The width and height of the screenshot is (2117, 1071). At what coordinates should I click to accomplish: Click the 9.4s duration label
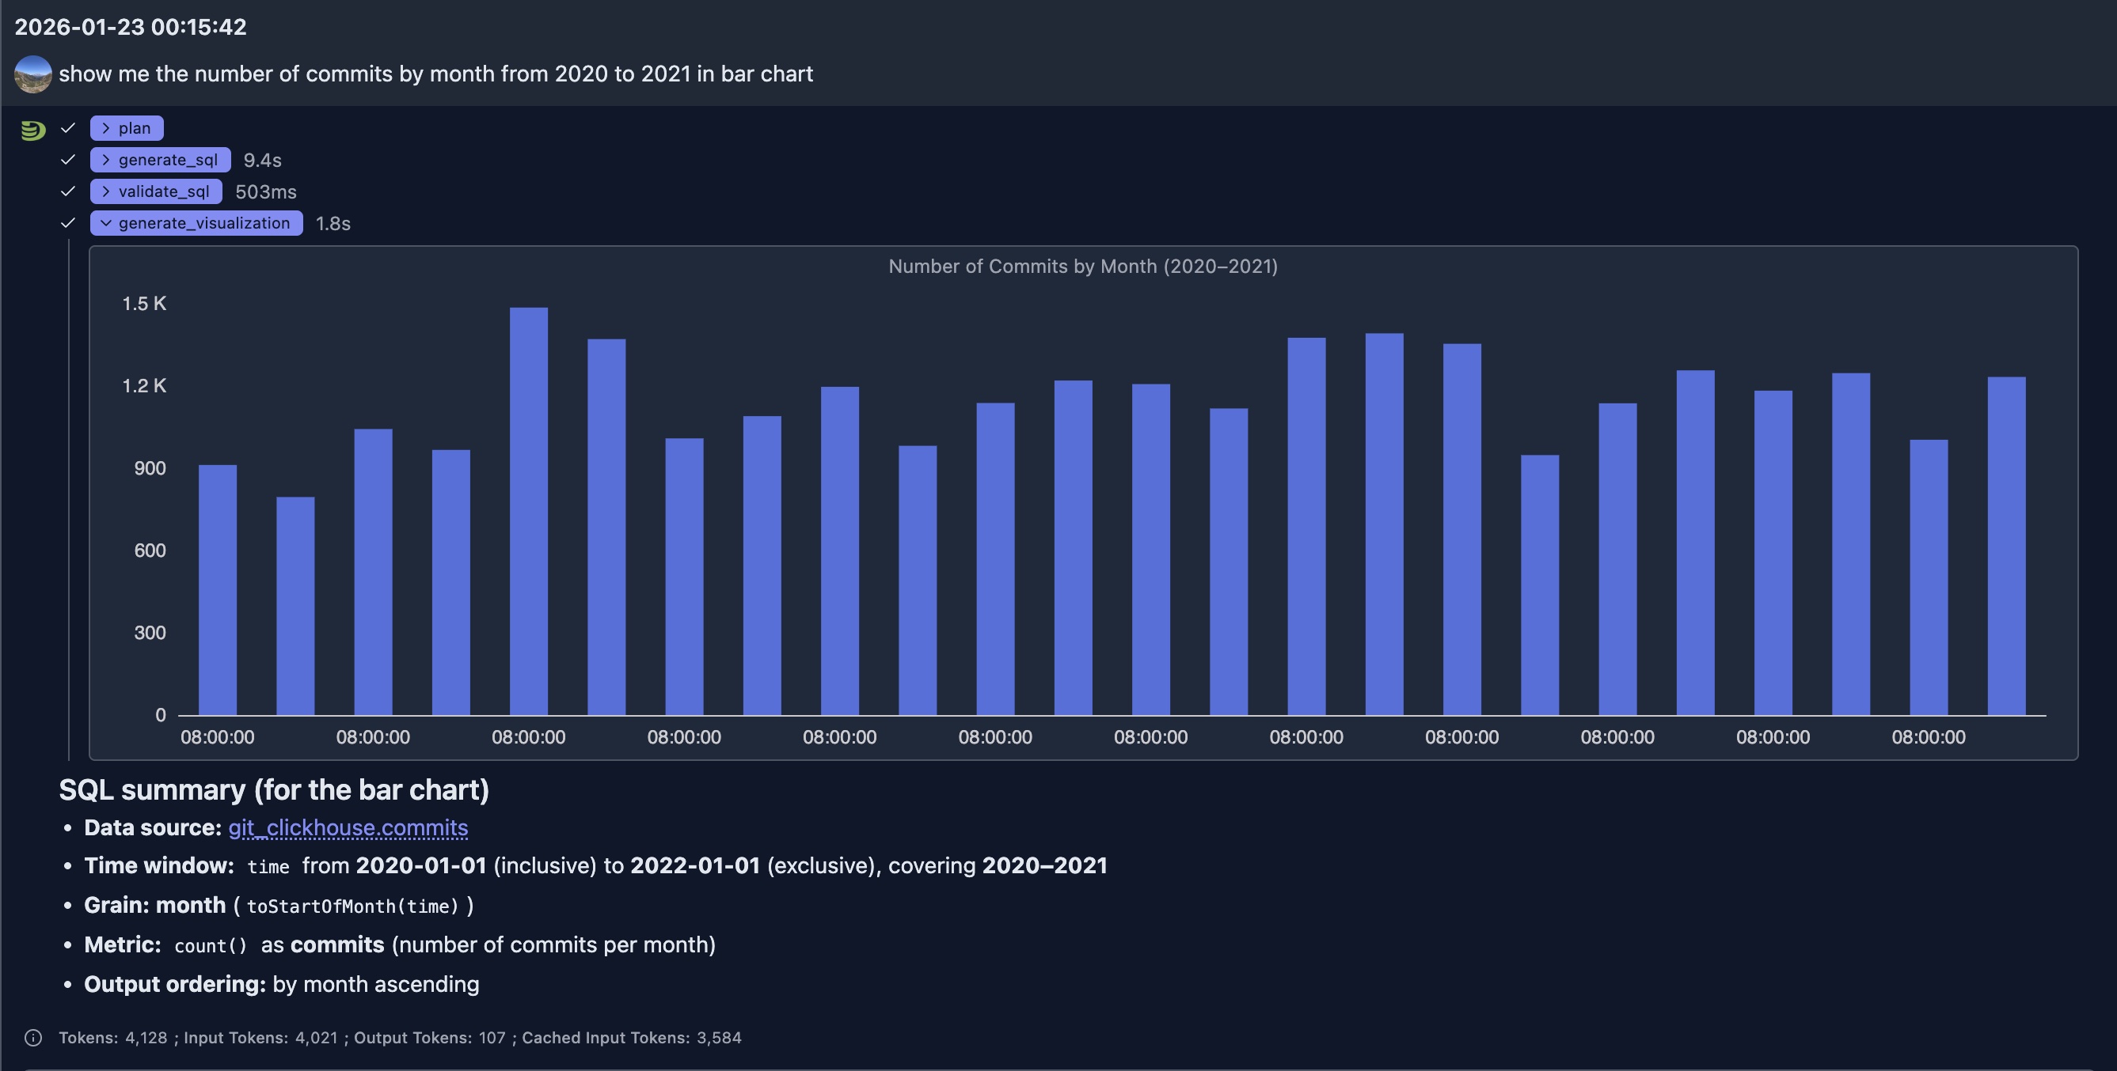(x=262, y=159)
